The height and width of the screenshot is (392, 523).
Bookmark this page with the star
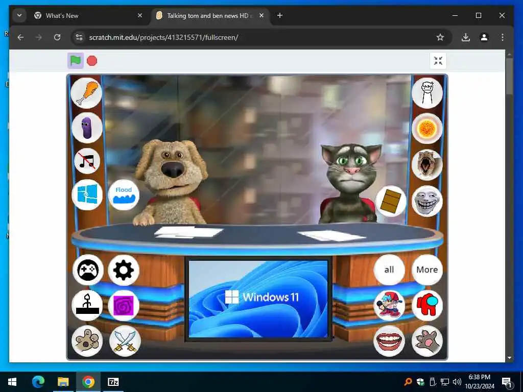(440, 37)
